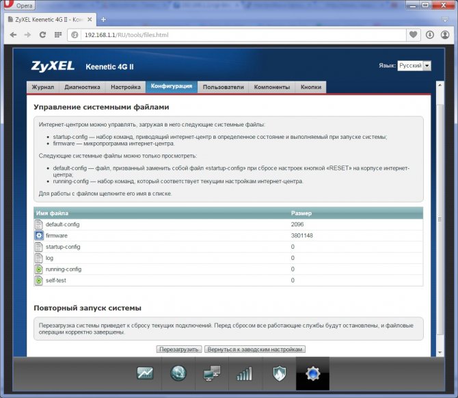This screenshot has height=398, width=458.
Task: Go back with the browser back arrow
Action: click(13, 35)
